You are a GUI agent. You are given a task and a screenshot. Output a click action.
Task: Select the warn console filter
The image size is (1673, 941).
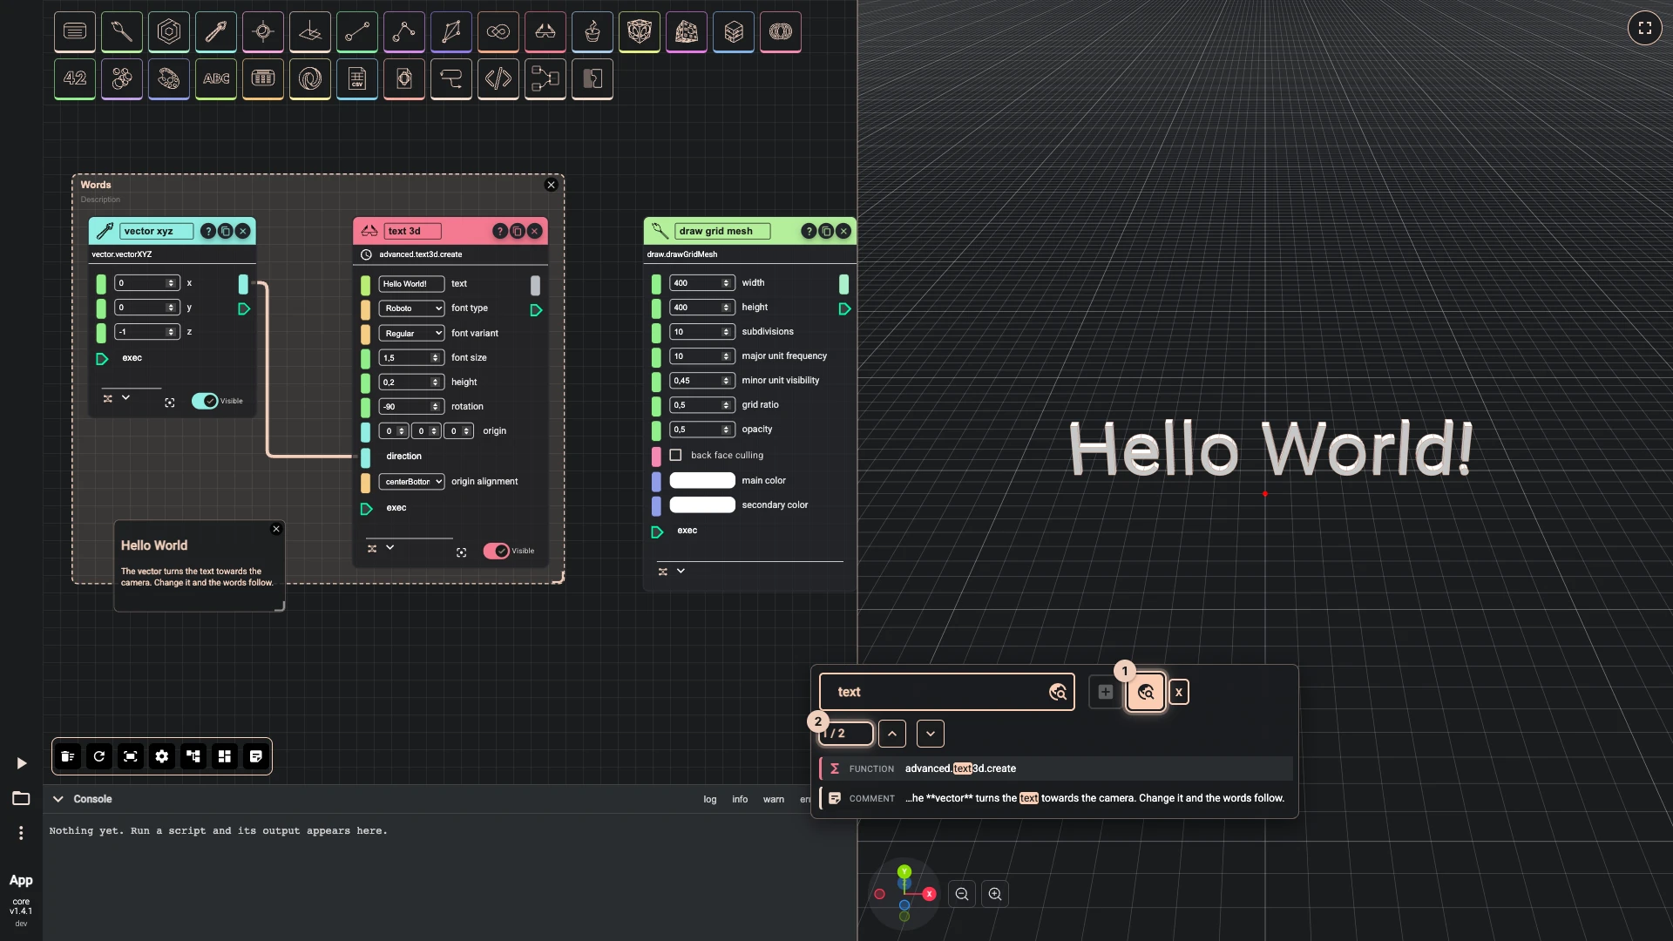(x=774, y=799)
